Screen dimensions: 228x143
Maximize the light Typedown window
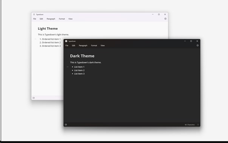(x=159, y=14)
